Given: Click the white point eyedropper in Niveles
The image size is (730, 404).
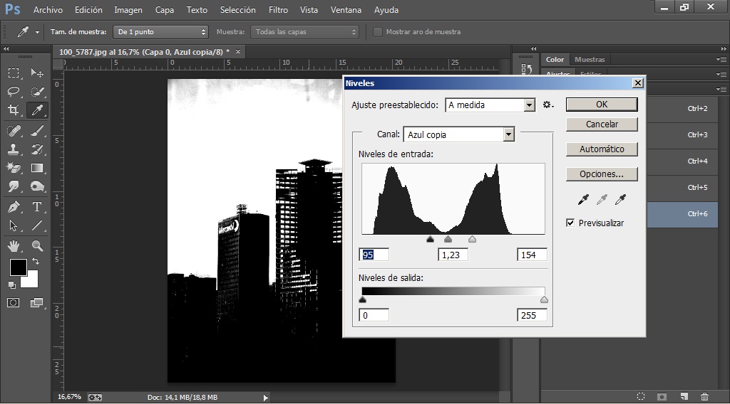Looking at the screenshot, I should pos(620,200).
